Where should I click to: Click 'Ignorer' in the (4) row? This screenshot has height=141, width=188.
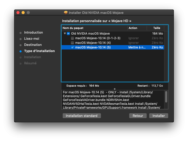click(134, 43)
